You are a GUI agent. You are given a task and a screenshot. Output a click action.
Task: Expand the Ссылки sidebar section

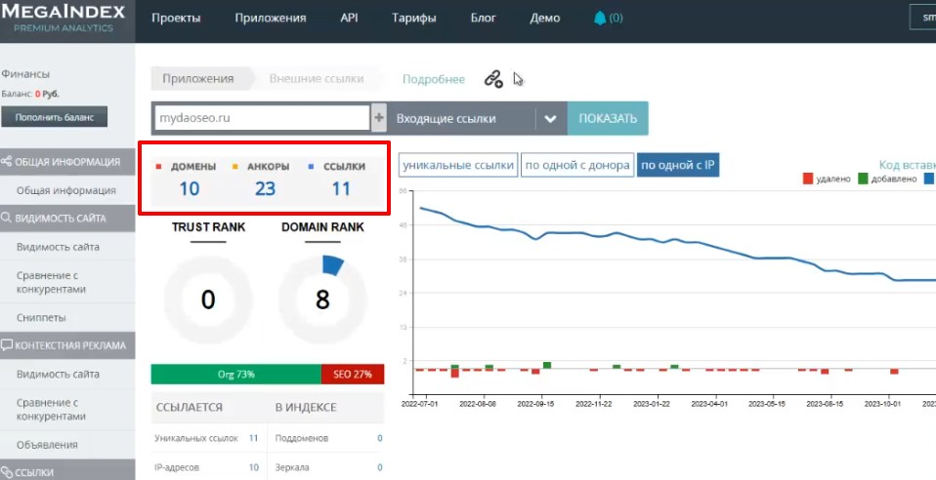[67, 471]
